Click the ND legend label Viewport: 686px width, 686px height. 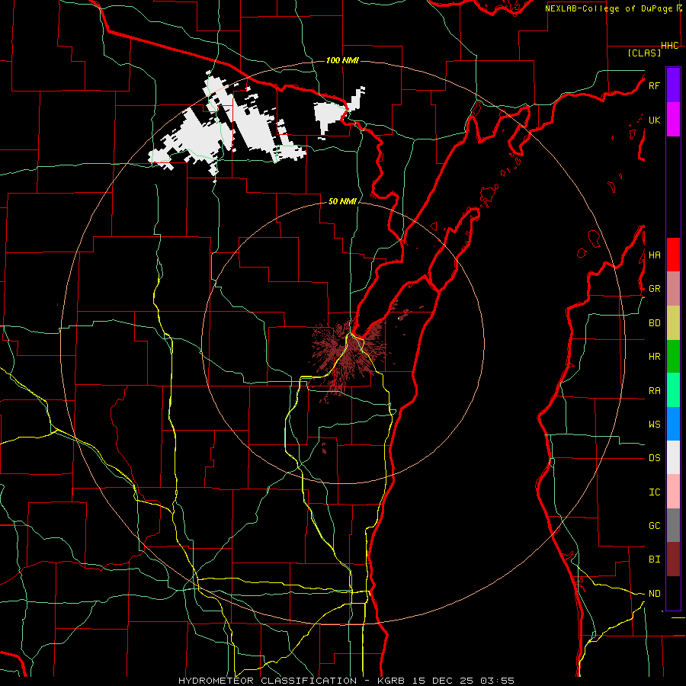coord(654,593)
